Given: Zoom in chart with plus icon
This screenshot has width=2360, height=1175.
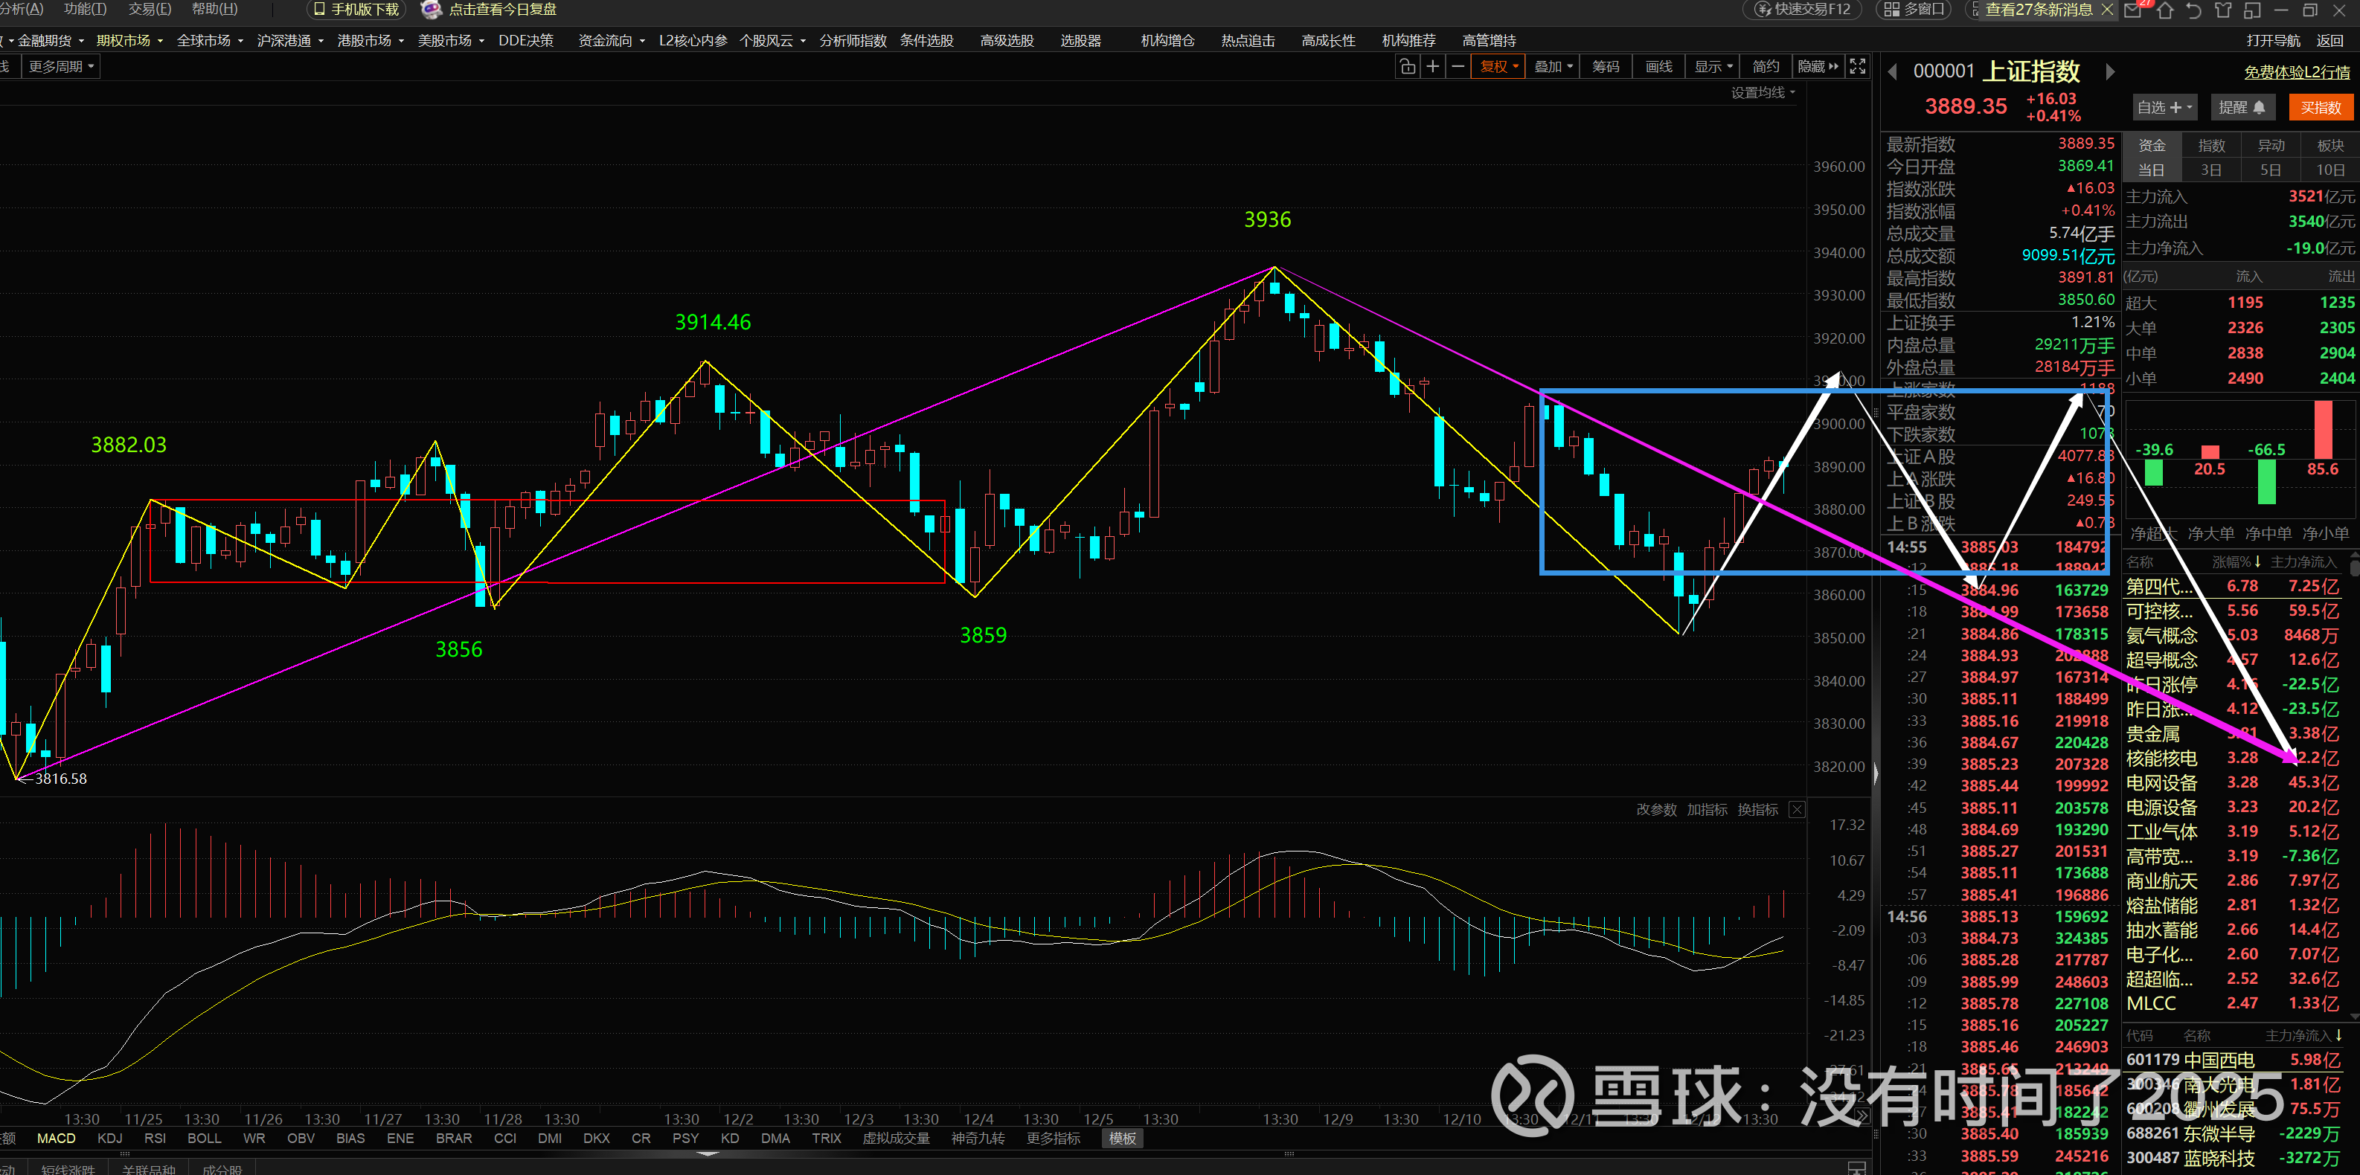Looking at the screenshot, I should (1433, 66).
